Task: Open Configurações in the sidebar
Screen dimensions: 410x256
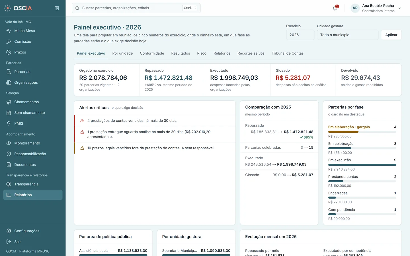Action: coord(33,231)
